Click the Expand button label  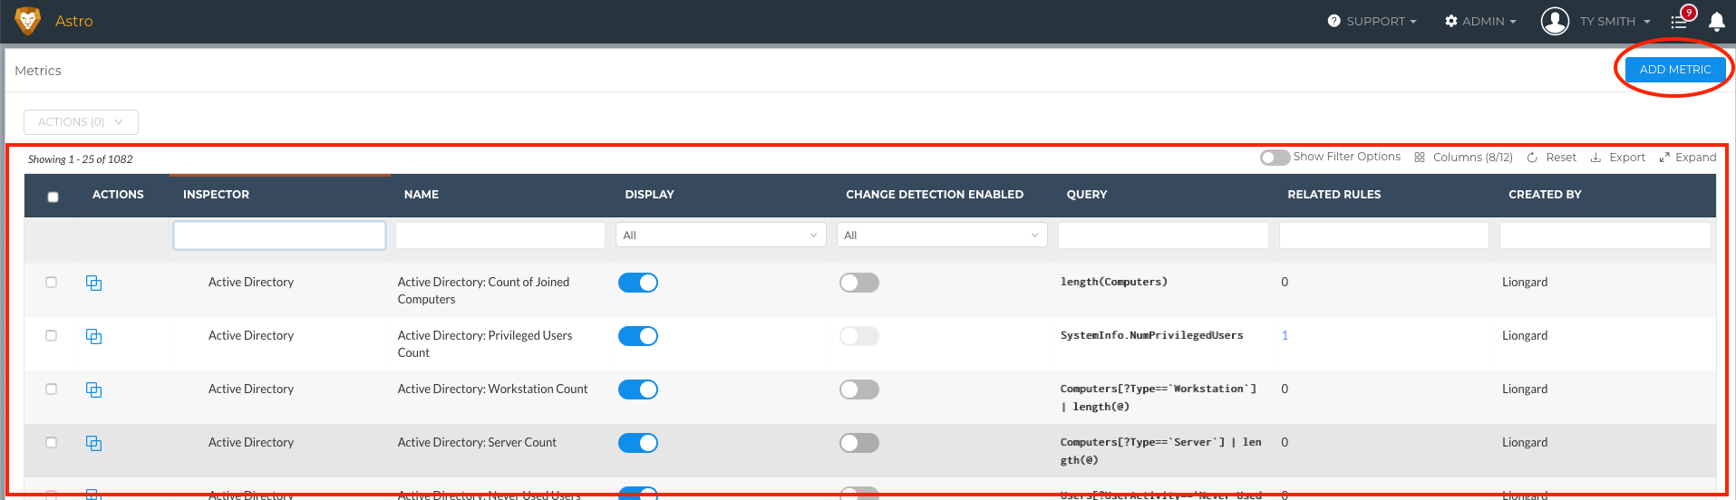pyautogui.click(x=1696, y=158)
